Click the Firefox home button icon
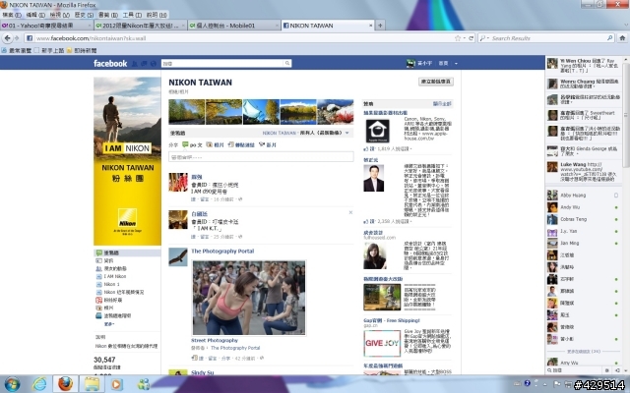This screenshot has width=630, height=393. [x=622, y=38]
